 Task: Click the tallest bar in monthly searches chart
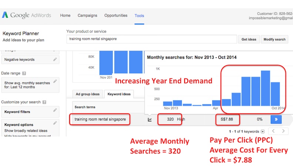pyautogui.click(x=265, y=88)
